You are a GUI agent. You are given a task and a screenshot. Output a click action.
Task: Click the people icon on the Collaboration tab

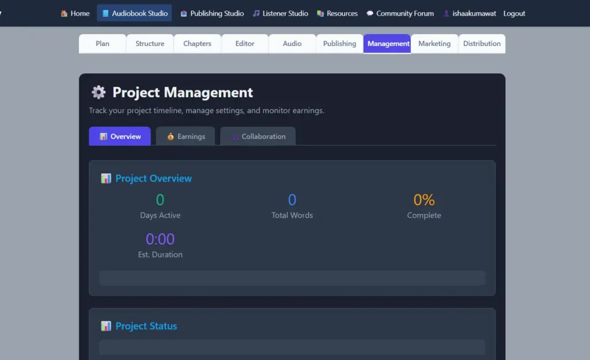(235, 136)
